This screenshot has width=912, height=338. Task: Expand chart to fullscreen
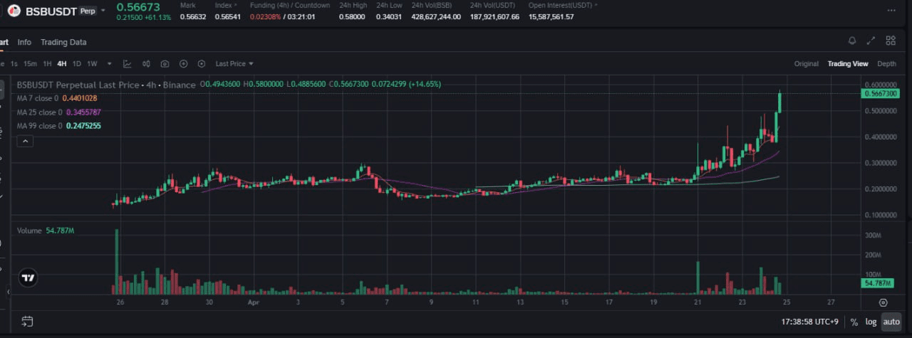pyautogui.click(x=871, y=41)
